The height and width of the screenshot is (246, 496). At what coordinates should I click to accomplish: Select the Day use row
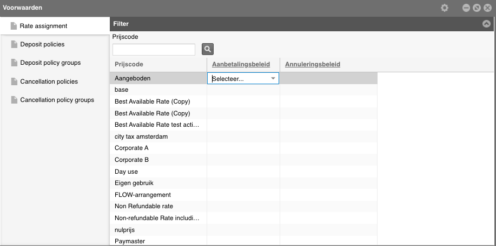tap(243, 172)
